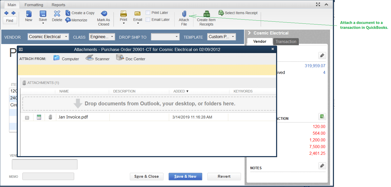Screen dimensions: 391x187
Task: Attach from Doc Center icon
Action: (120, 58)
